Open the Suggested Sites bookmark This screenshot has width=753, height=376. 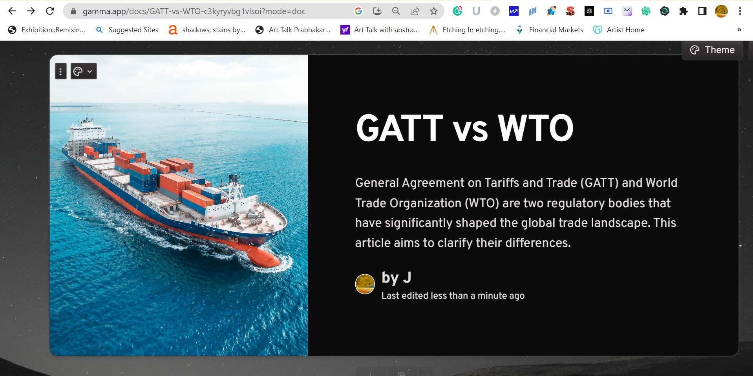coord(127,30)
